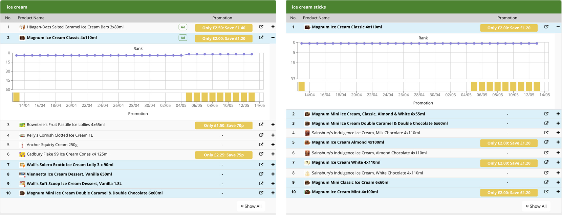Open external link for Kelly's Cornish Clotted Ice Cream
The height and width of the screenshot is (215, 562).
click(261, 135)
